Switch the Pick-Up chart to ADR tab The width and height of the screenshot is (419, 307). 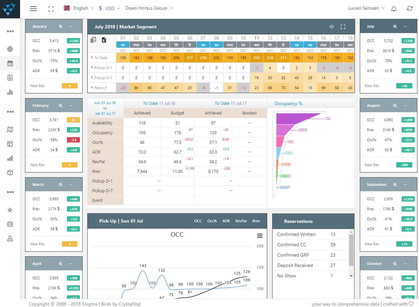[226, 221]
